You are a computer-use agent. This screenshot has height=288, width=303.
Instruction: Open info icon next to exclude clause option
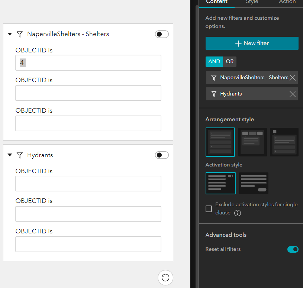click(x=238, y=213)
